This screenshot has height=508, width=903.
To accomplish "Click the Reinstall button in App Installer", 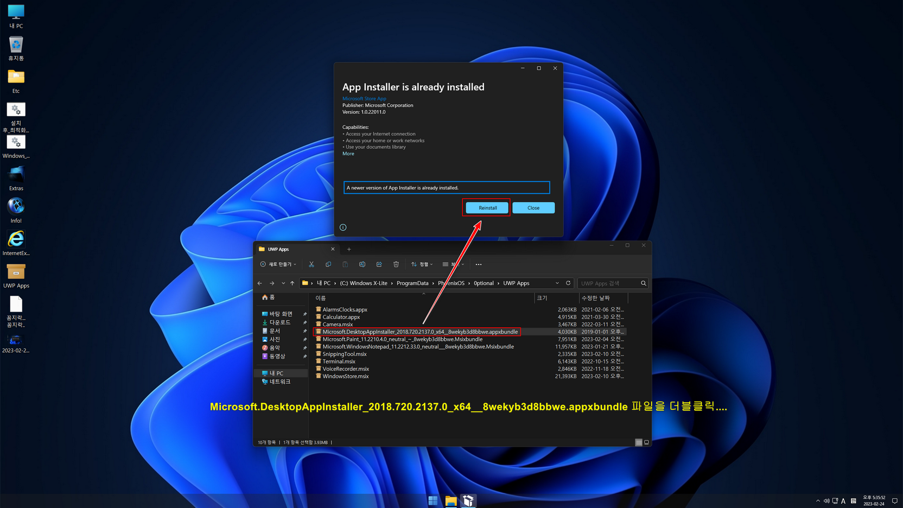I will (x=487, y=208).
